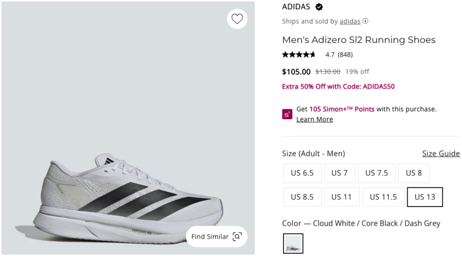Select size US 7

[x=340, y=173]
